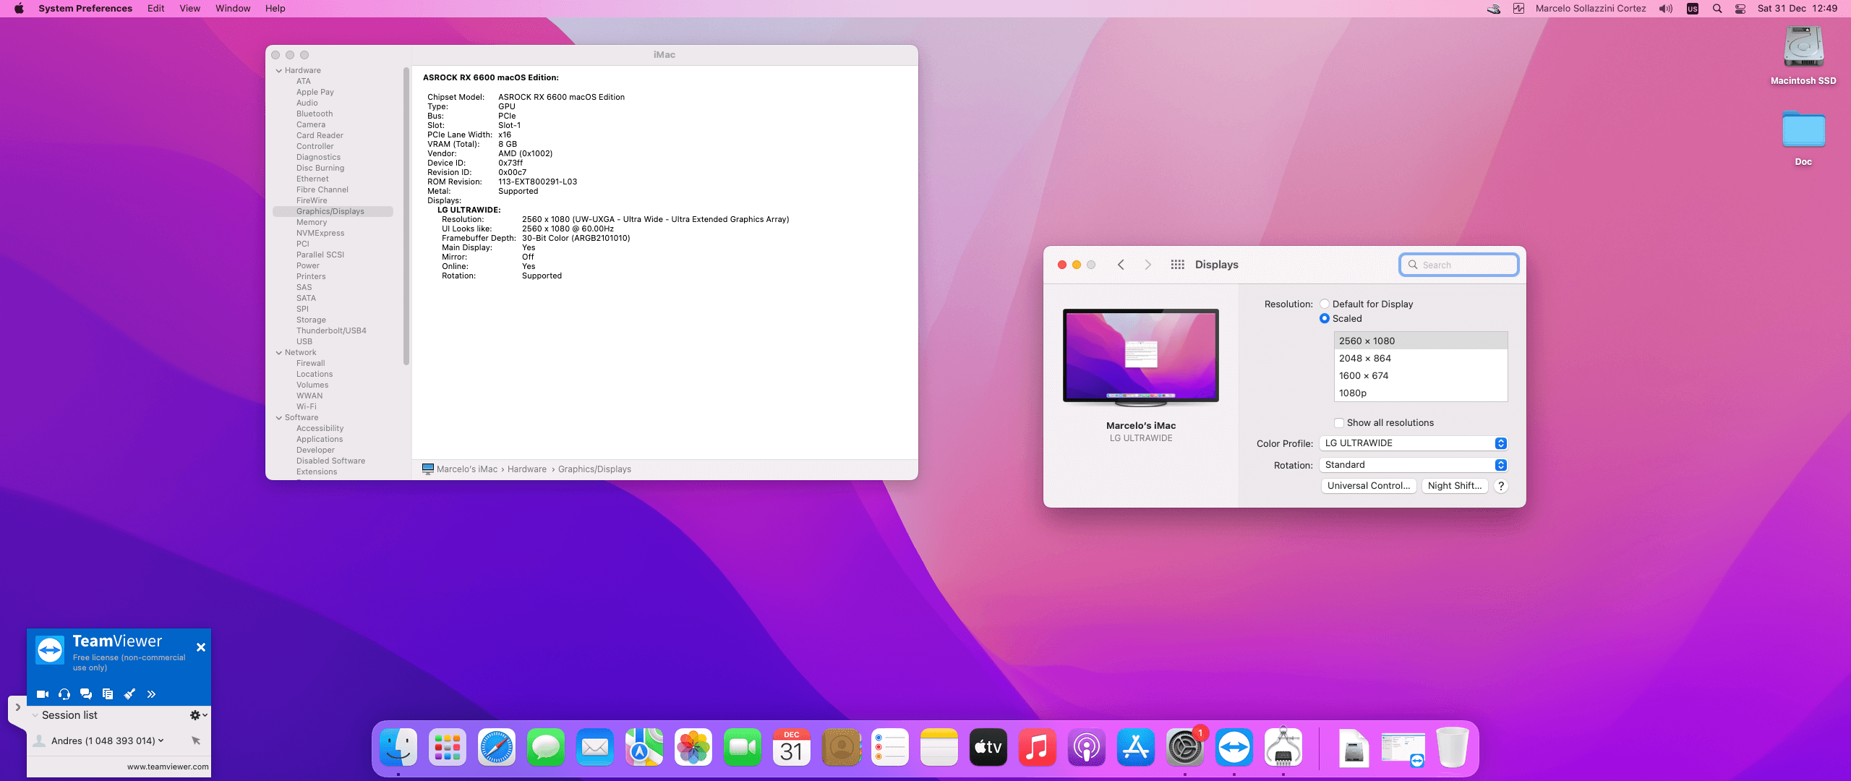The image size is (1851, 781).
Task: Click the TeamViewer video camera icon
Action: click(43, 694)
